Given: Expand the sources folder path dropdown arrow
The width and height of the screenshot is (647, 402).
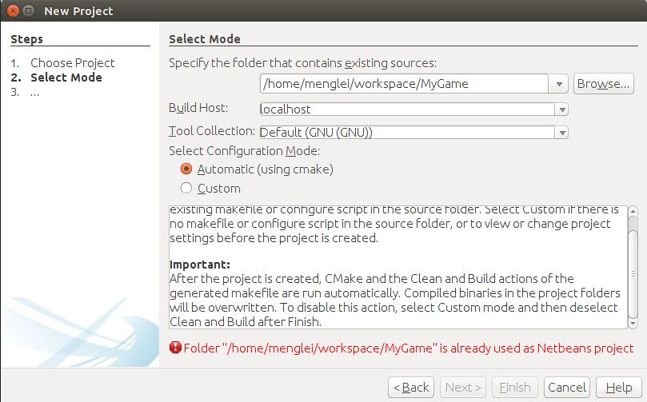Looking at the screenshot, I should [557, 84].
